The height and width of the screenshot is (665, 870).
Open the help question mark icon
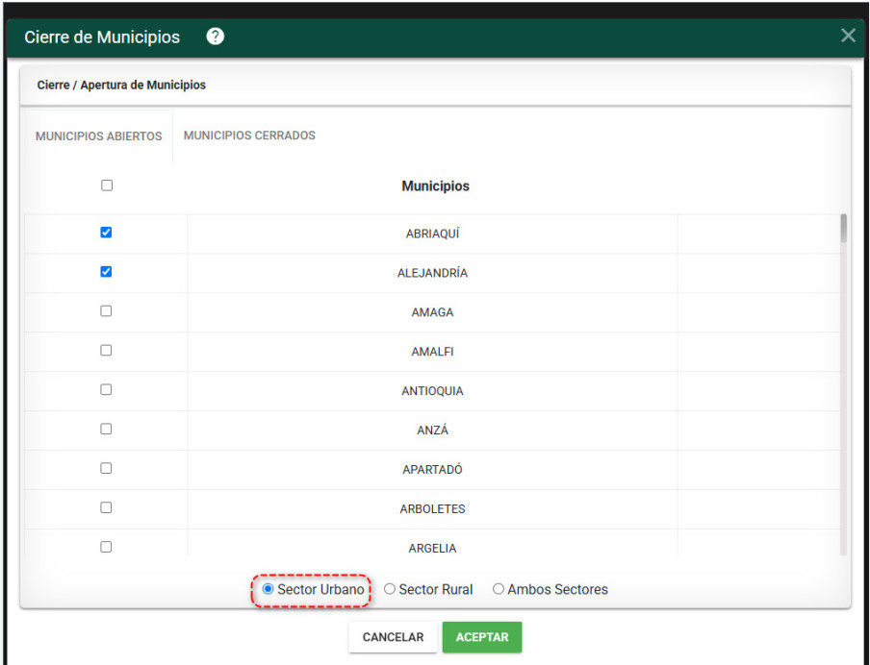[216, 37]
